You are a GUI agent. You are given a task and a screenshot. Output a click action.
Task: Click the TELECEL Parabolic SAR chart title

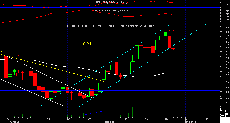pyautogui.click(x=110, y=26)
